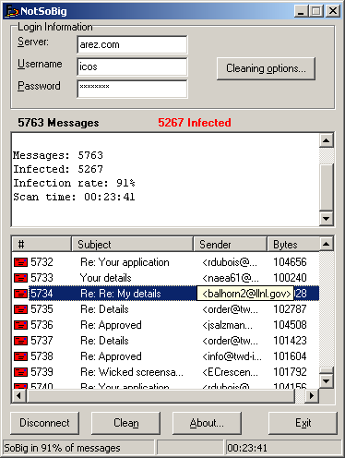Image resolution: width=345 pixels, height=458 pixels.
Task: Click sender '<ECrescen...'
Action: (x=230, y=372)
